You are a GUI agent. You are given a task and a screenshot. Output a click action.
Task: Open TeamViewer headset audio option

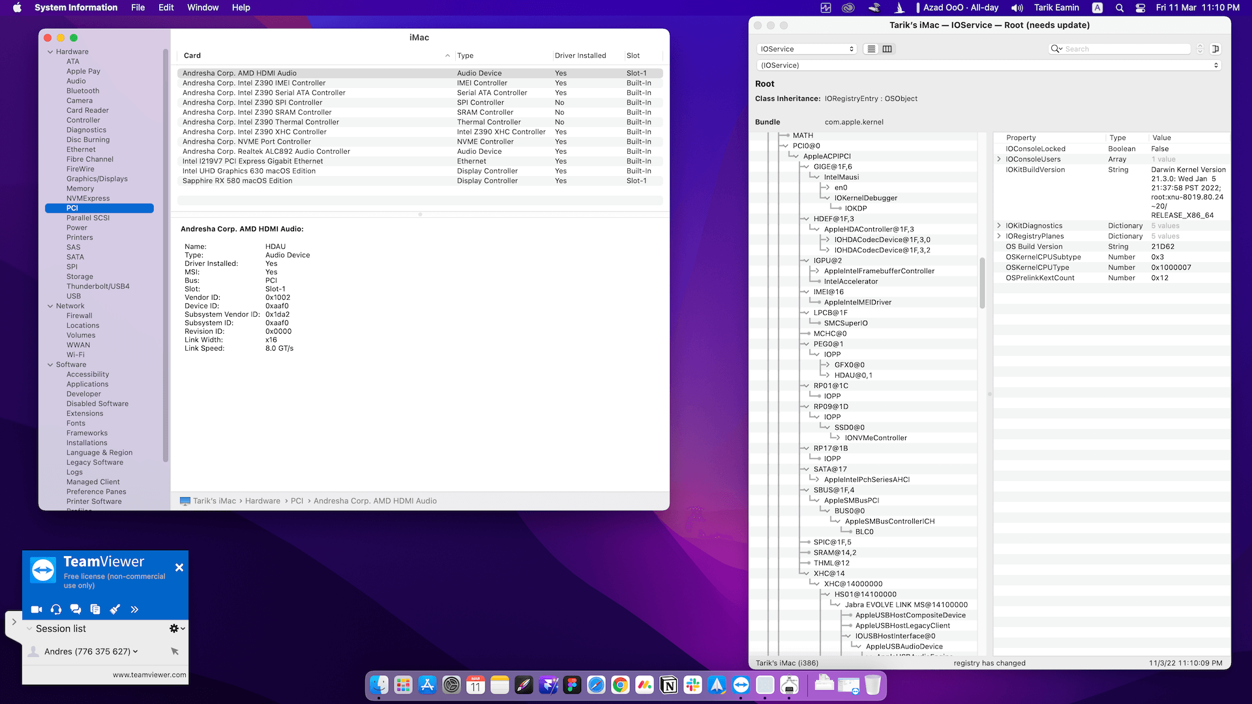click(x=56, y=609)
